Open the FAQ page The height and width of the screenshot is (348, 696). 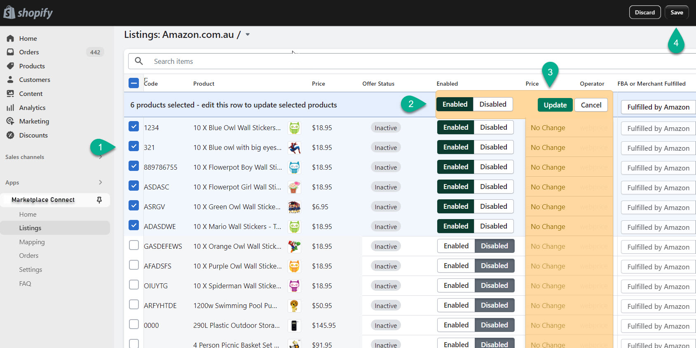tap(25, 283)
